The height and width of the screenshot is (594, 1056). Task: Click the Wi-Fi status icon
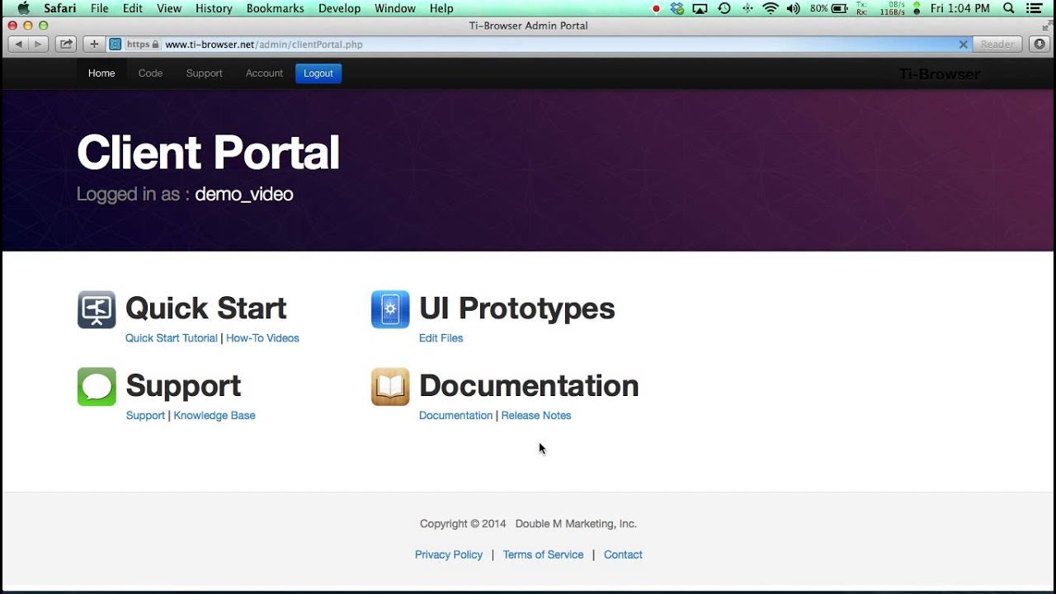pos(771,8)
